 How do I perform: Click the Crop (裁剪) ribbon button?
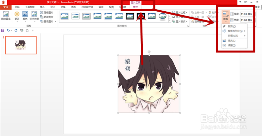pyautogui.click(x=225, y=16)
